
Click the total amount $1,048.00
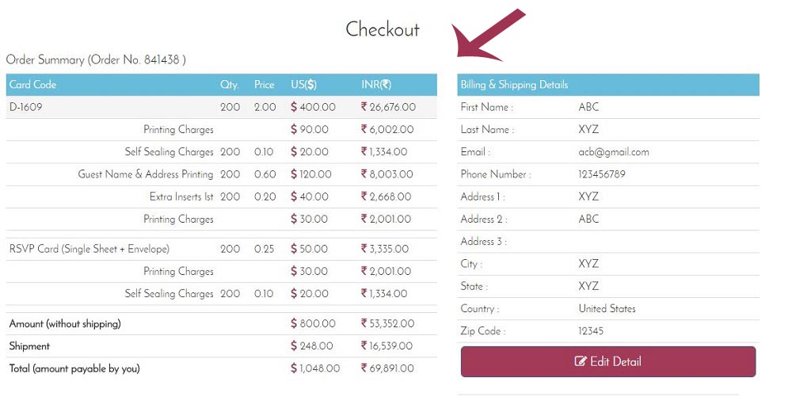[315, 368]
